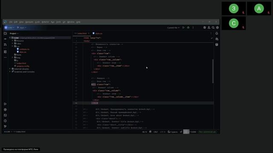Expand External Libraries node

pyautogui.click(x=10, y=69)
